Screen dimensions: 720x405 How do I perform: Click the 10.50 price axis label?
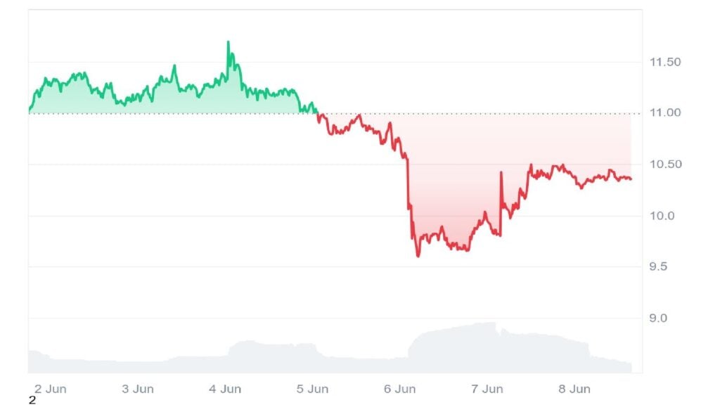[x=664, y=165]
